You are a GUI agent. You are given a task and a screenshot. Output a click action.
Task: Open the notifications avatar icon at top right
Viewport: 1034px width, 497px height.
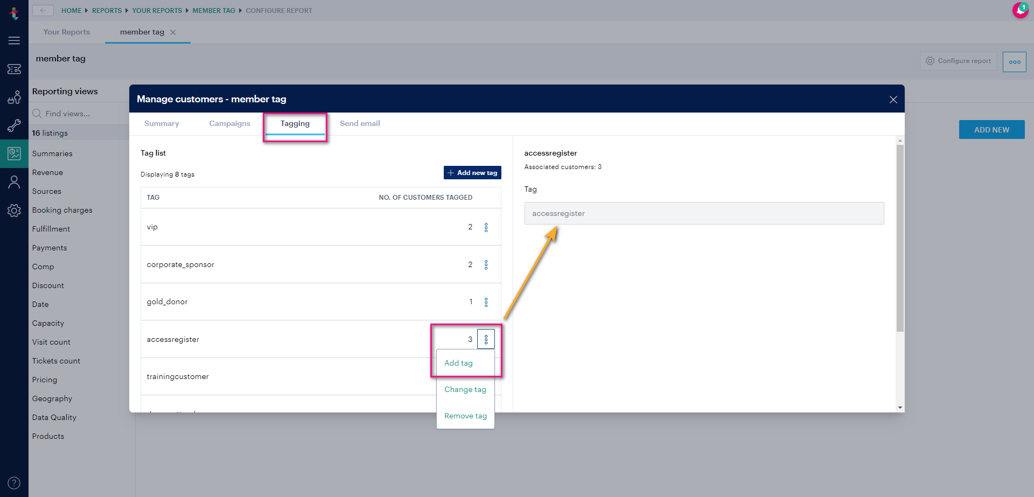1020,10
